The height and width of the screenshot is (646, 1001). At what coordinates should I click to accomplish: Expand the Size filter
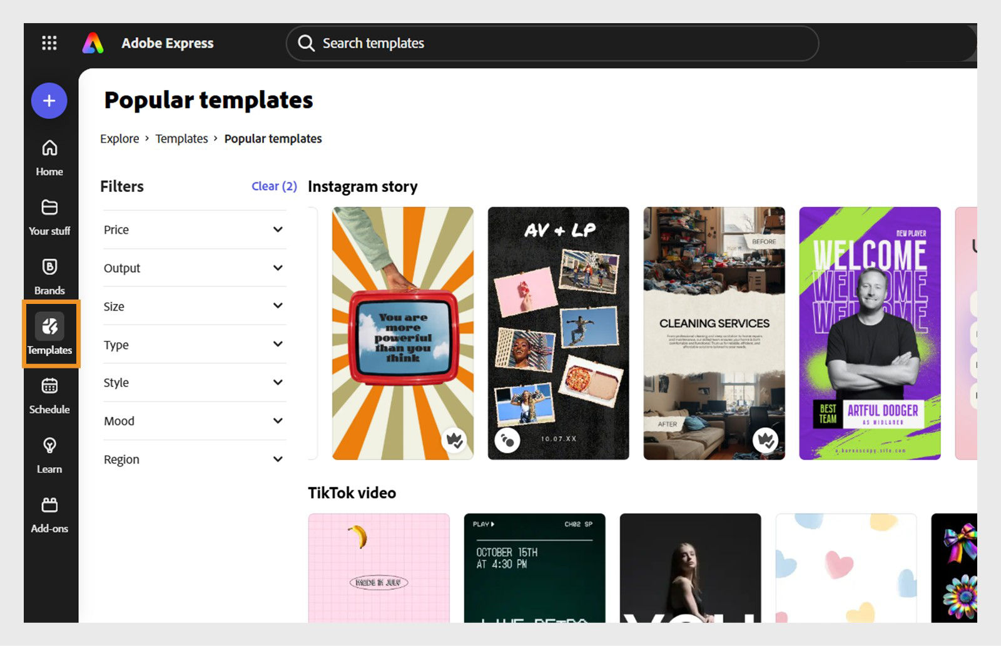(194, 306)
